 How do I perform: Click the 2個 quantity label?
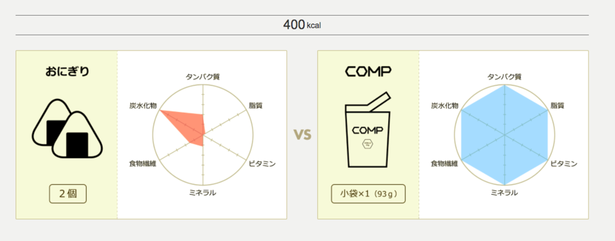coord(68,194)
